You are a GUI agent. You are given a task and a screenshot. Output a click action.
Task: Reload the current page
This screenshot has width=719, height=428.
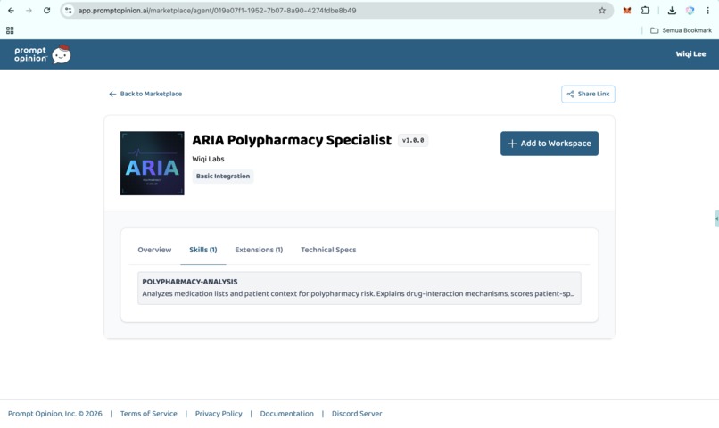click(46, 10)
